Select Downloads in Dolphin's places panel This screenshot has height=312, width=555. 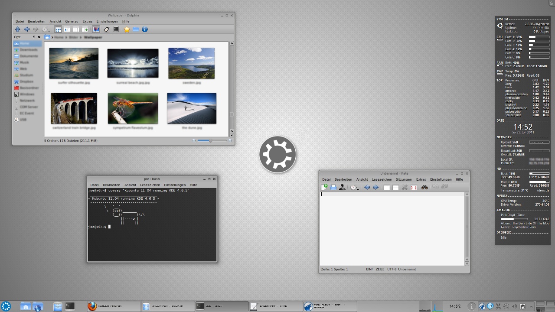coord(28,50)
